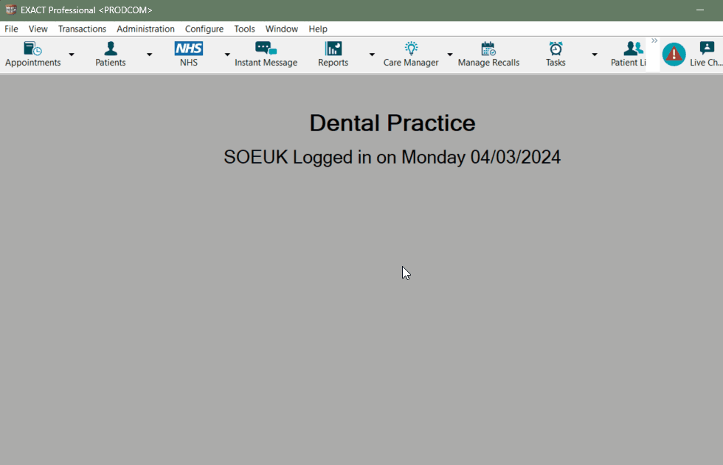
Task: Open the Appointments book icon
Action: tap(32, 49)
